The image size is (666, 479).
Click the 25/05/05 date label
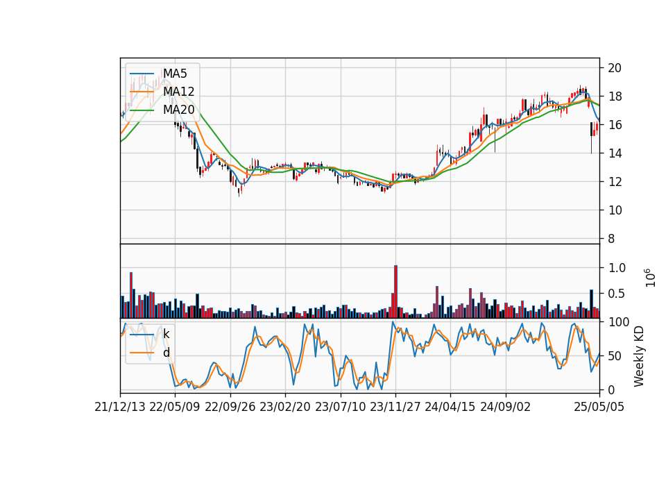[x=599, y=407]
